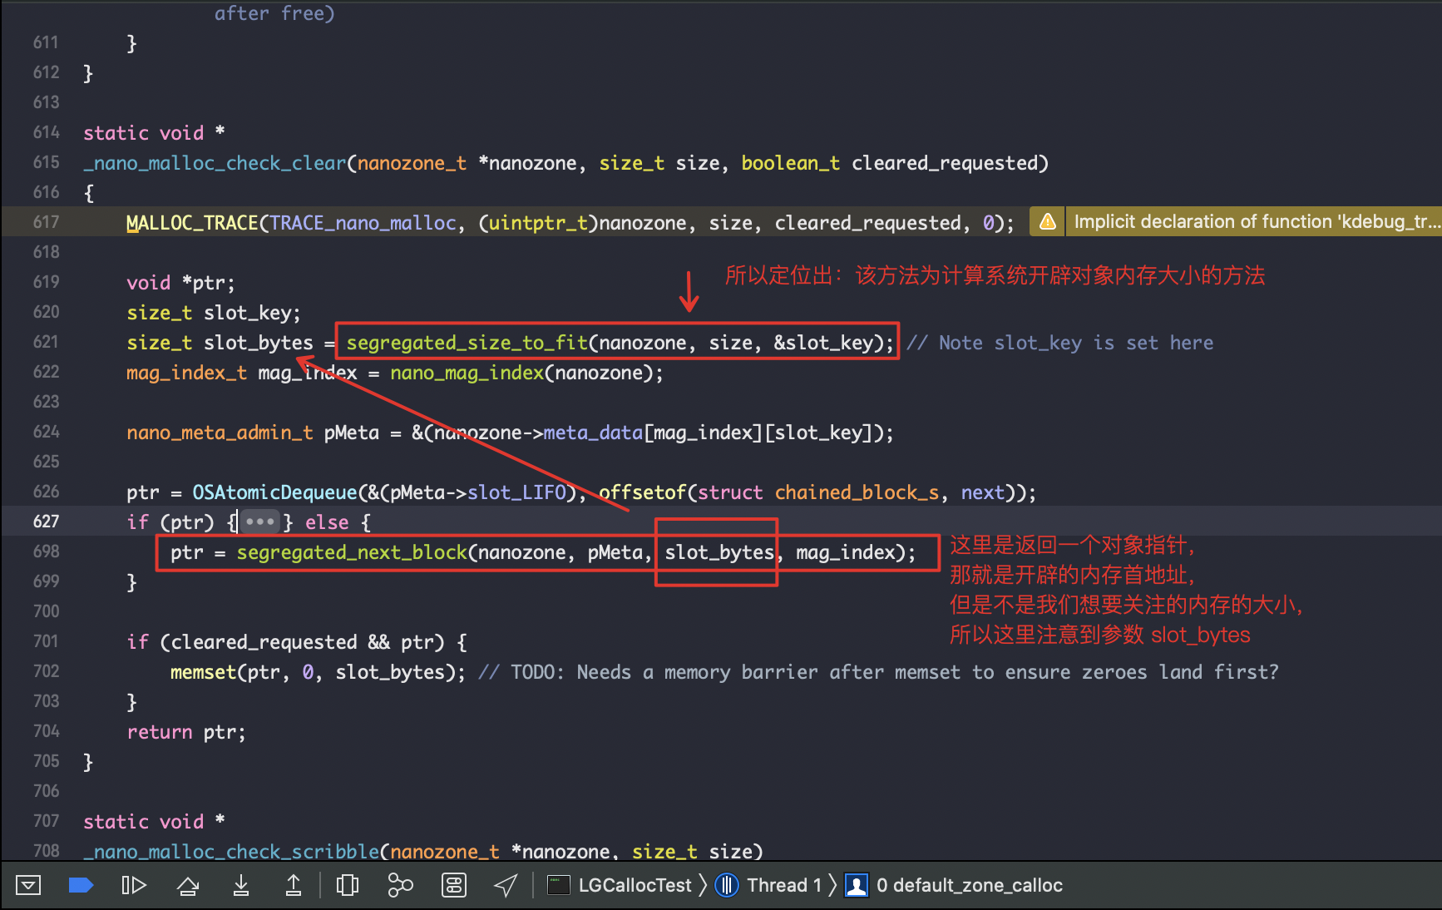This screenshot has width=1442, height=910.
Task: Click line number 615 in the gutter
Action: pyautogui.click(x=47, y=162)
